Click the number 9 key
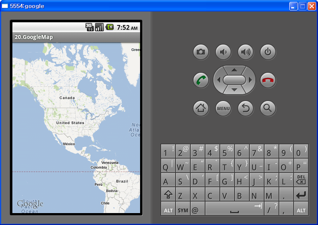Viewport: 318px width, 225px height. pyautogui.click(x=286, y=151)
